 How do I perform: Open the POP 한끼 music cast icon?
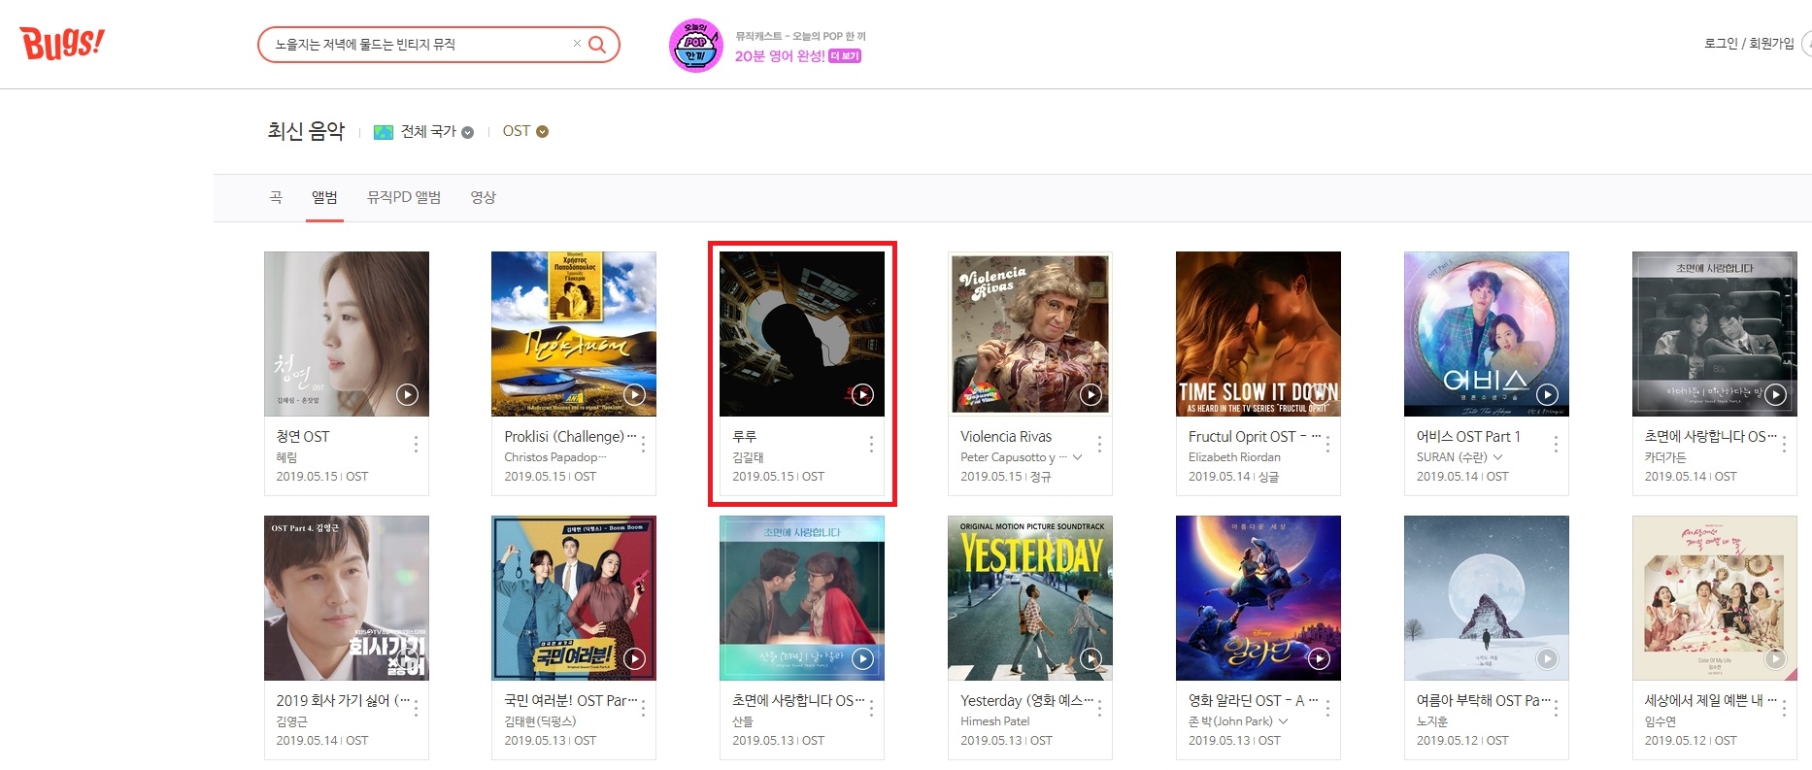[x=695, y=45]
